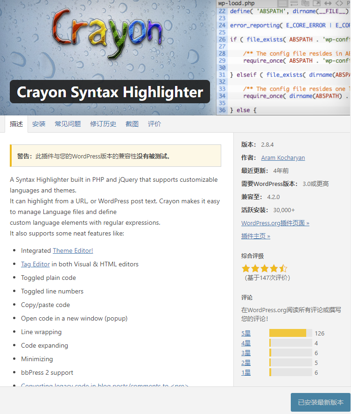Image resolution: width=351 pixels, height=414 pixels.
Task: Click the (基于147次评价) text
Action: pos(267,278)
